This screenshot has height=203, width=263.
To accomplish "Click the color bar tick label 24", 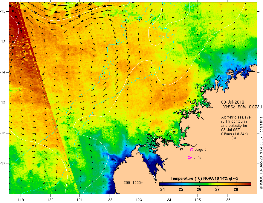I will point(162,190).
